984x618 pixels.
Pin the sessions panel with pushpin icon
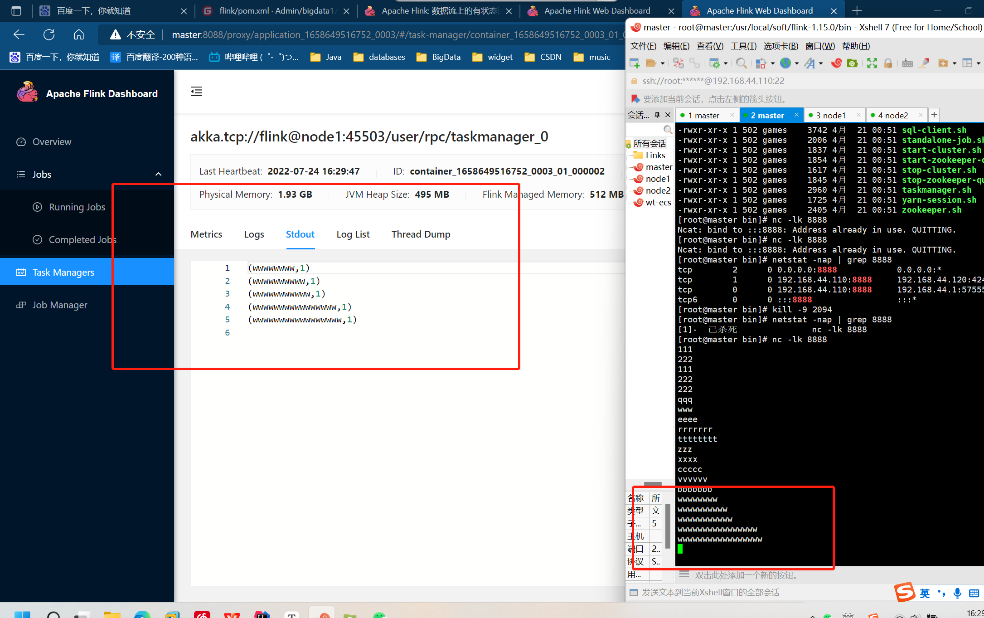point(657,115)
